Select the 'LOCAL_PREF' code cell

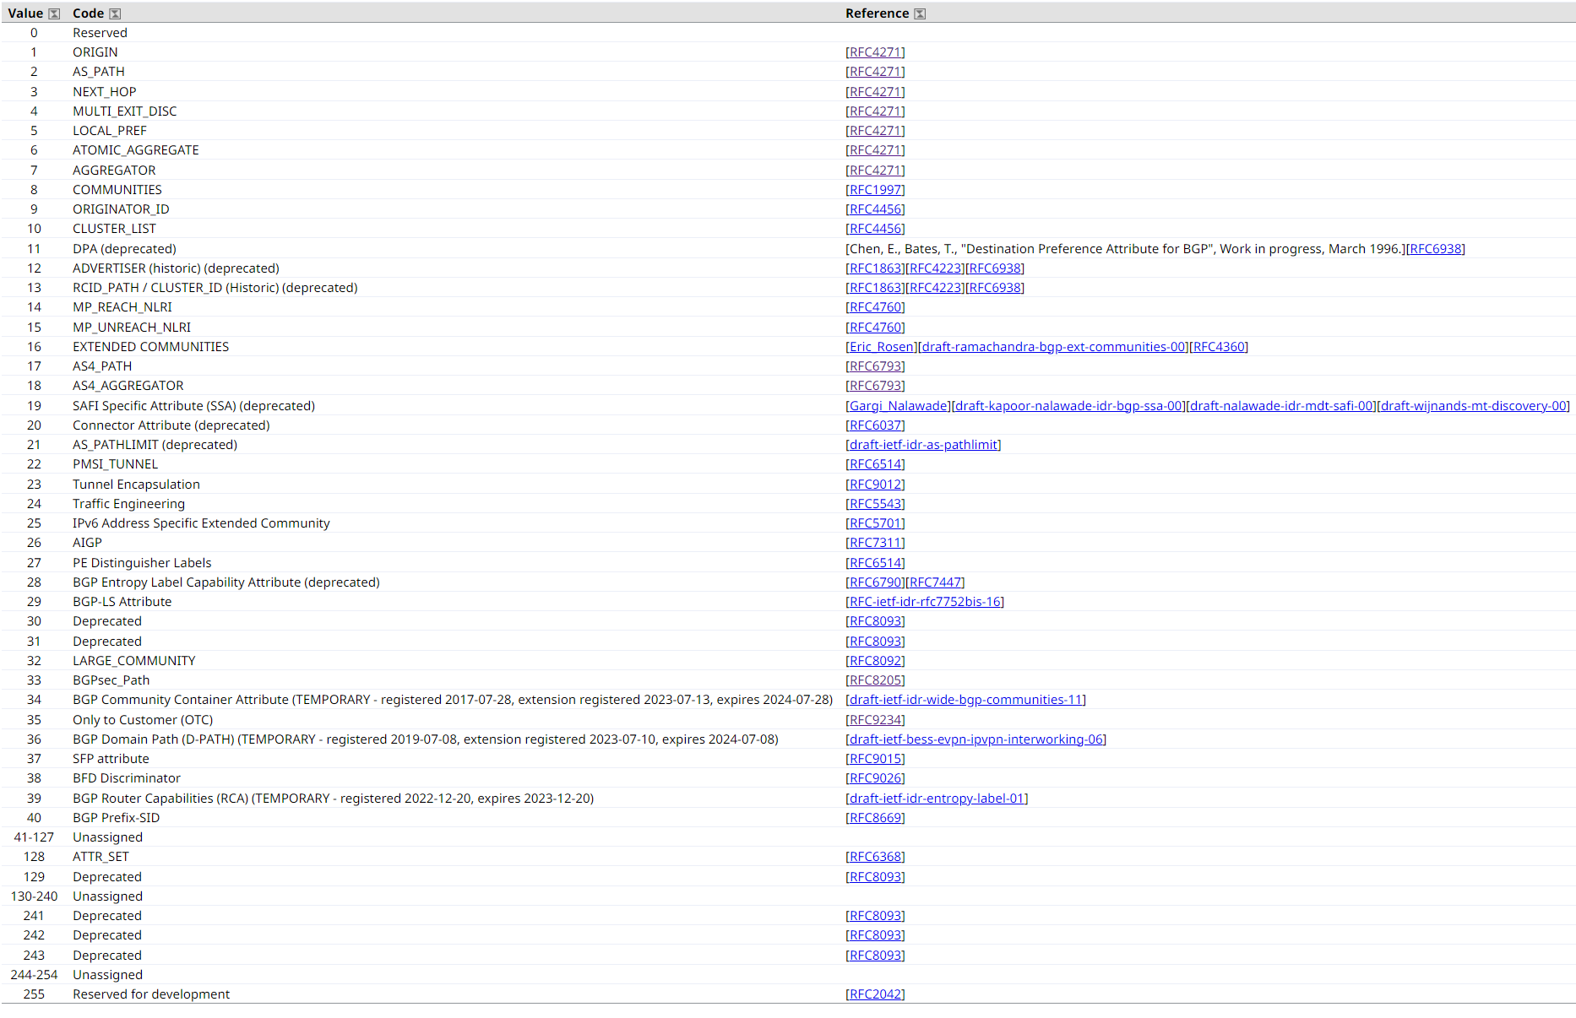[x=110, y=131]
